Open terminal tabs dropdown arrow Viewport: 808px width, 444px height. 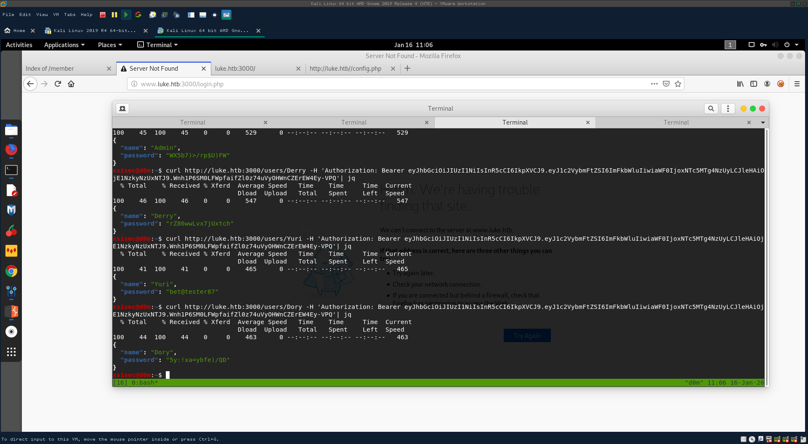click(x=763, y=122)
